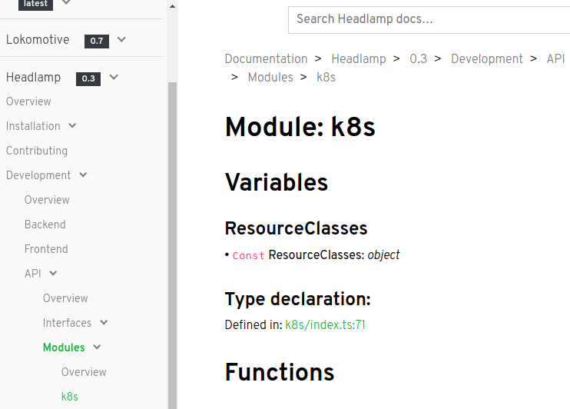
Task: Open the highlighted Modules section
Action: [x=64, y=347]
